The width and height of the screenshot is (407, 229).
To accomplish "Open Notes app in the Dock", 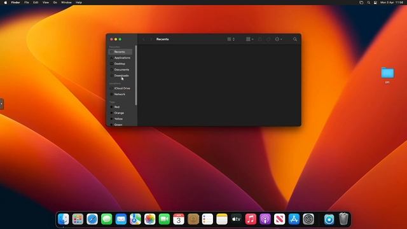I will [222, 219].
